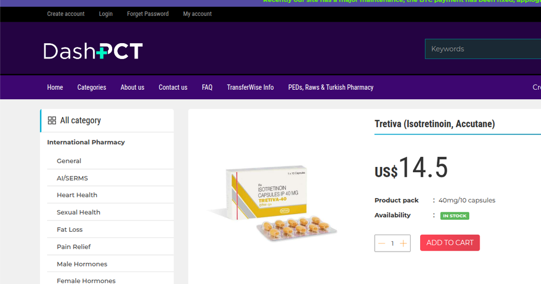
Task: Open the FAQ menu item
Action: point(207,87)
